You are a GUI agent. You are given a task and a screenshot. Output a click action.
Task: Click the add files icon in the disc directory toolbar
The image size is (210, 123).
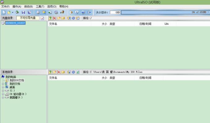pyautogui.click(x=69, y=18)
